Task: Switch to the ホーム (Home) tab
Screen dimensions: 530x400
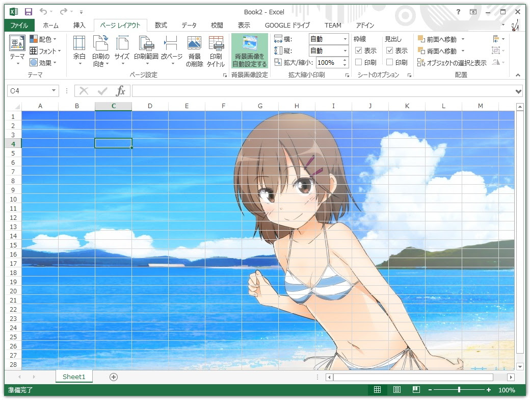Action: 50,26
